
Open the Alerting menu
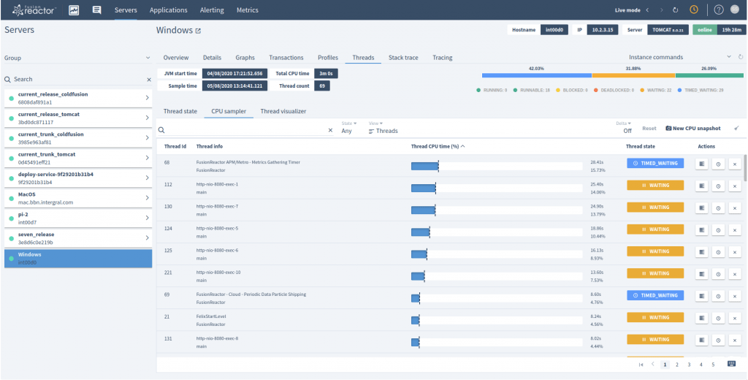212,10
